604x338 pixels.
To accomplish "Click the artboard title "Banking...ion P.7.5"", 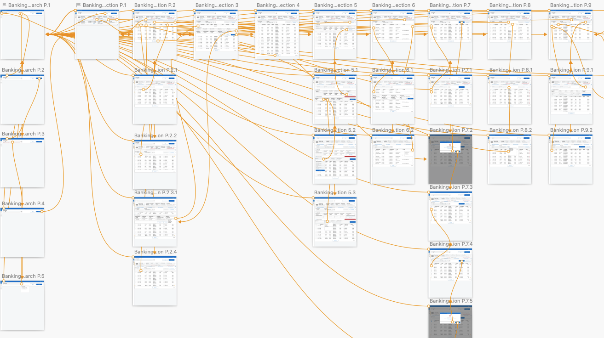I will 451,301.
